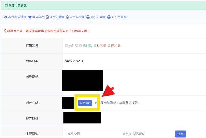Click the lightbulb icon in the red notice

pyautogui.click(x=5, y=31)
